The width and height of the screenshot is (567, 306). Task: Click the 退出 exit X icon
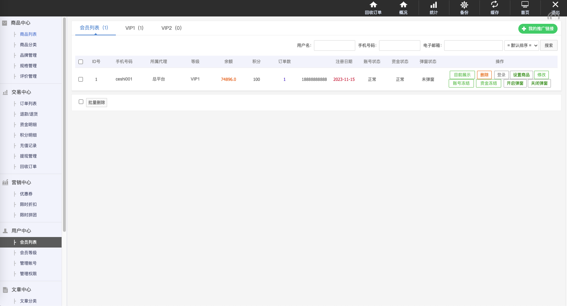[555, 5]
